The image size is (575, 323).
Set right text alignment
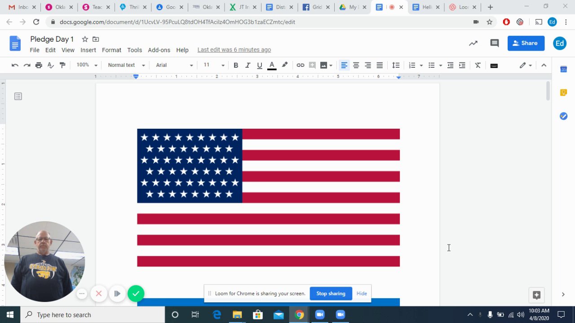(x=368, y=65)
